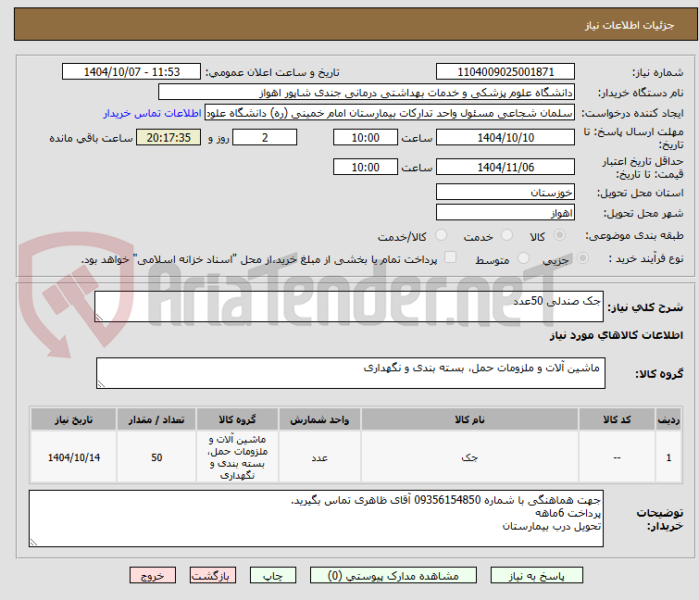Viewport: 699px width, 600px height.
Task: Click the 'ساعت باقی مانده' label
Action: [x=91, y=138]
